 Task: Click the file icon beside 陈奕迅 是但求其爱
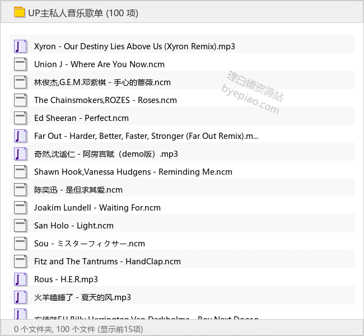point(20,190)
